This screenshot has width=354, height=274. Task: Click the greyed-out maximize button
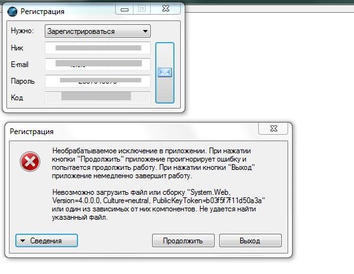(x=142, y=9)
